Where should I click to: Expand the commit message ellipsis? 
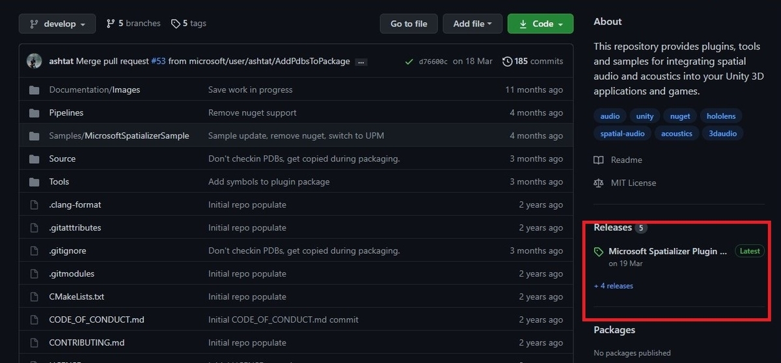pyautogui.click(x=361, y=62)
